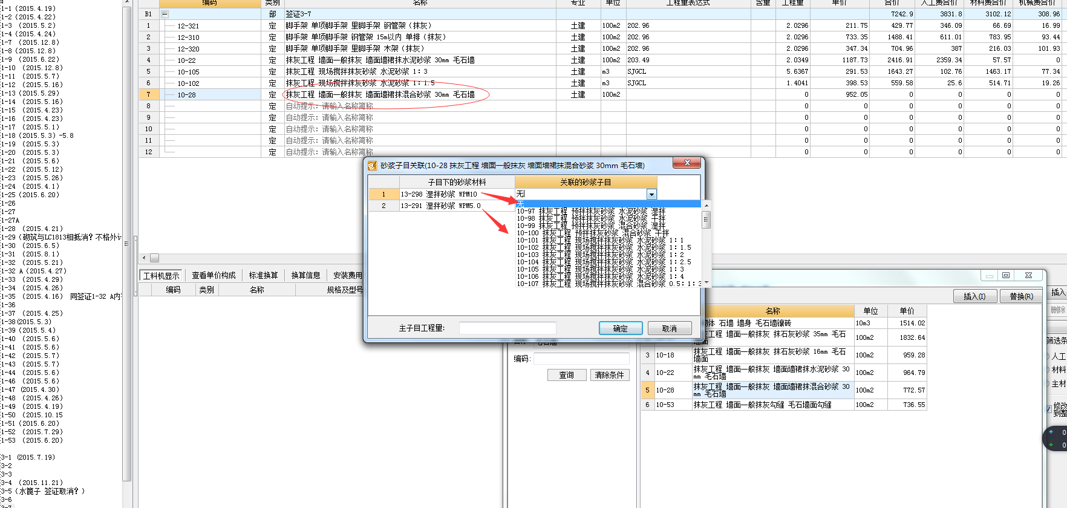Choose 10-100 预拌抹灰砂浆 混合砂浆 干拌 from the list
Screen dimensions: 1067x508
(x=593, y=233)
